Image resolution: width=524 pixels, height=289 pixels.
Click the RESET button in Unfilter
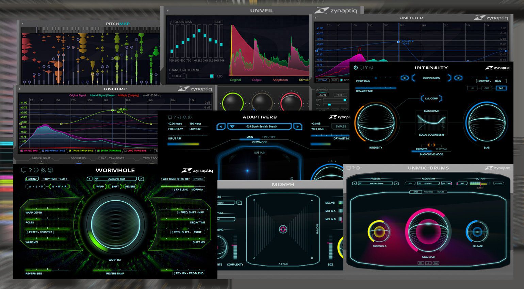tap(340, 95)
